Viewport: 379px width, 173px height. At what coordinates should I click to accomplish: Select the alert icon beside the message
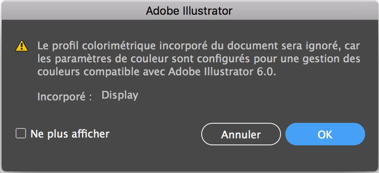(x=21, y=45)
